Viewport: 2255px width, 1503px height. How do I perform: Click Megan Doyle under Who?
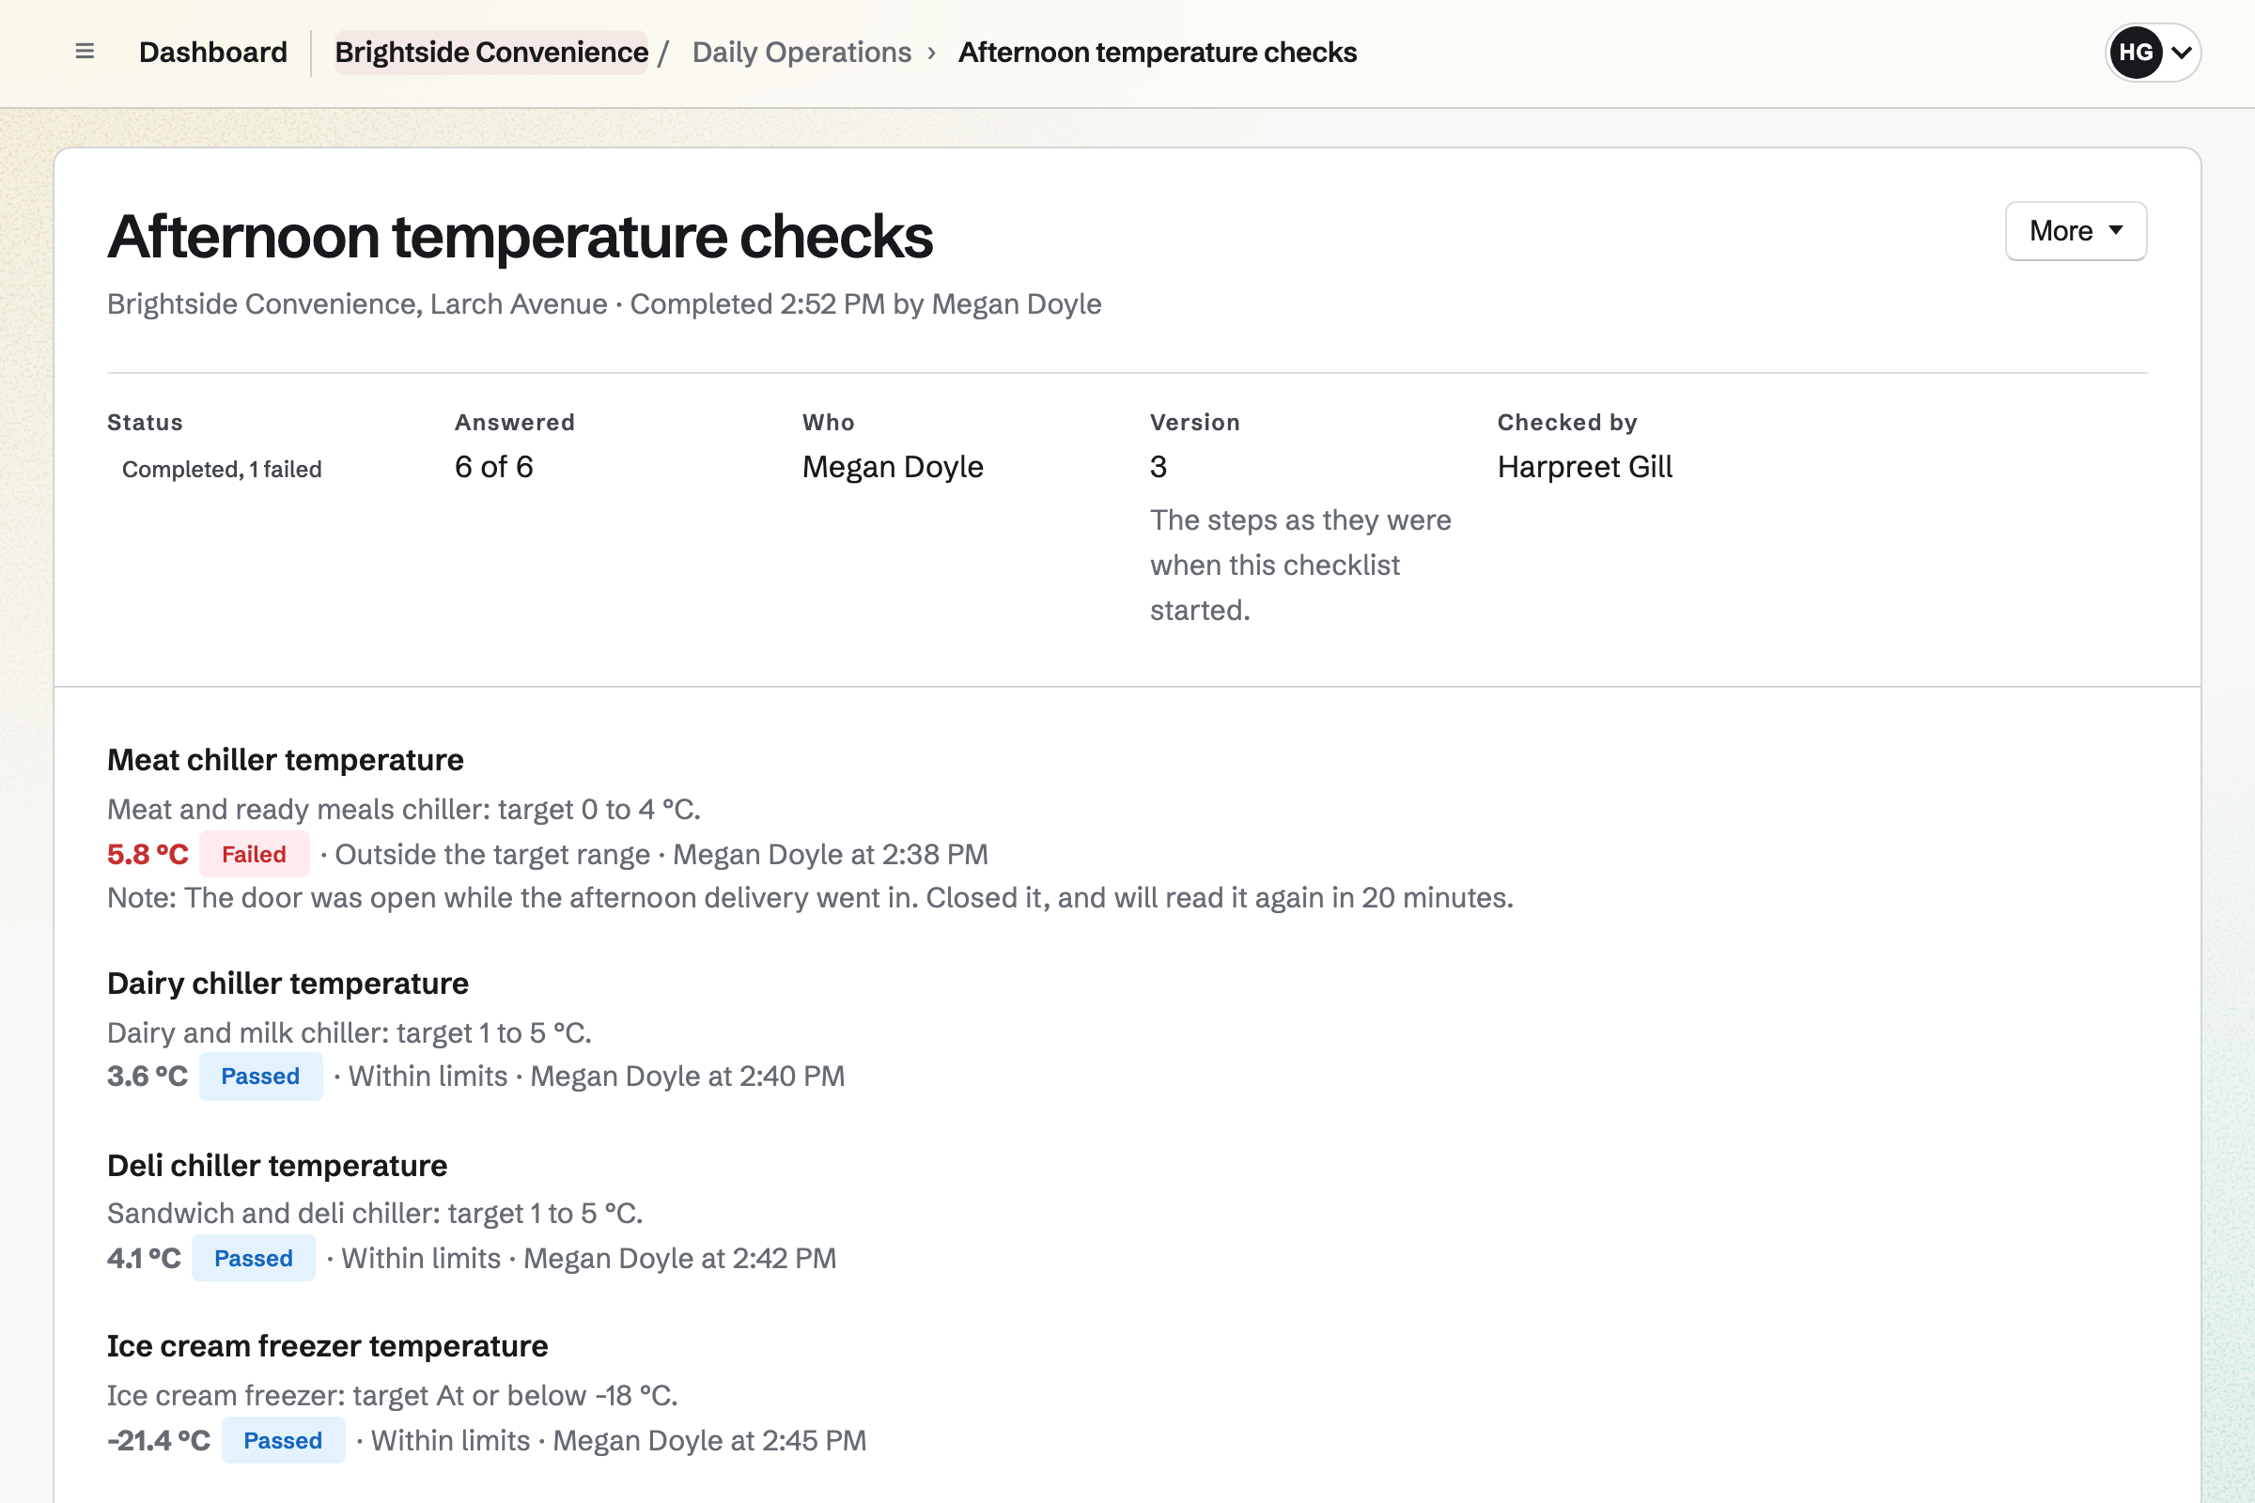893,467
